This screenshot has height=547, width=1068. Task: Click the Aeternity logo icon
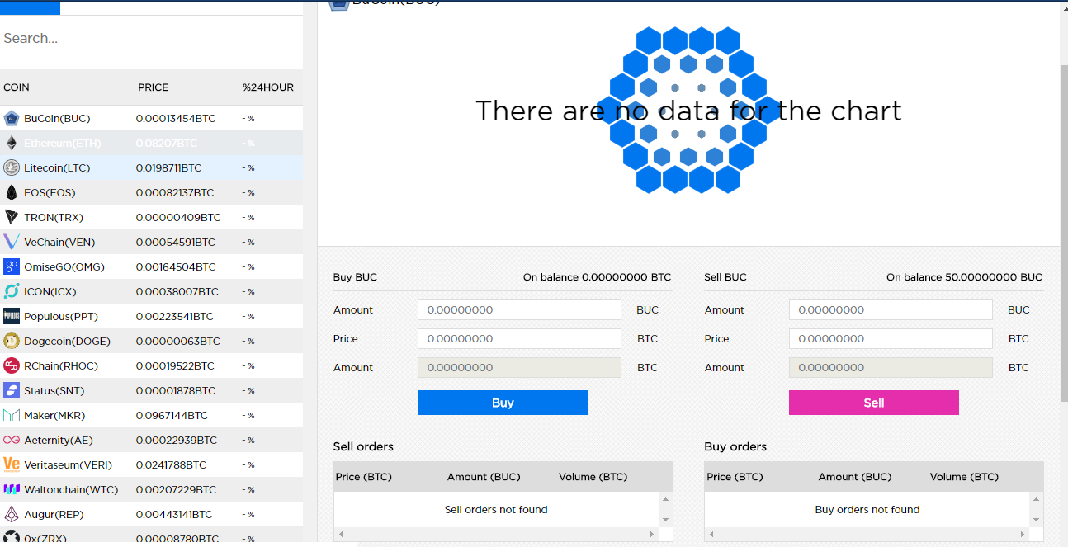12,441
